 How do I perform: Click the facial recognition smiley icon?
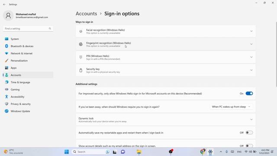[x=81, y=31]
